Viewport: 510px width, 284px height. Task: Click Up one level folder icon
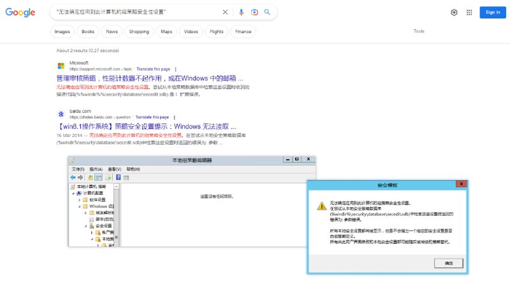[91, 178]
